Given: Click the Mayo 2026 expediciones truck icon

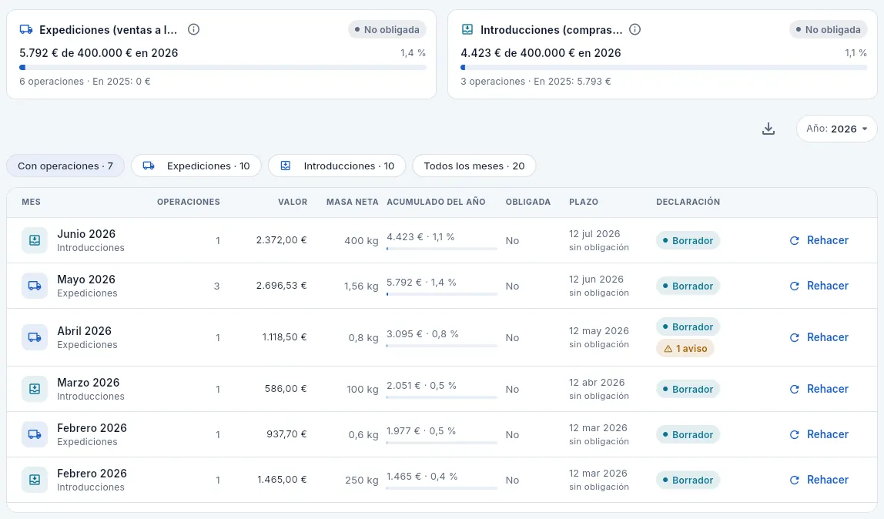Looking at the screenshot, I should click(35, 286).
